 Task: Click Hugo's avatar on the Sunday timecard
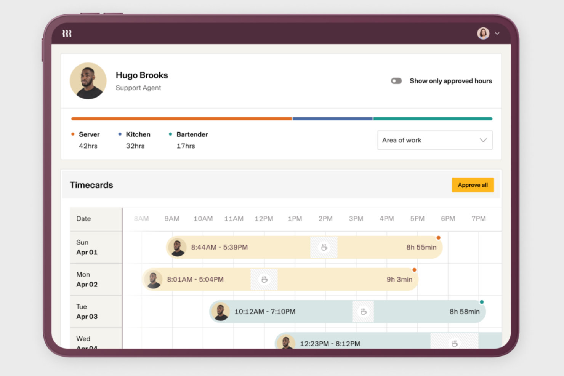tap(177, 247)
